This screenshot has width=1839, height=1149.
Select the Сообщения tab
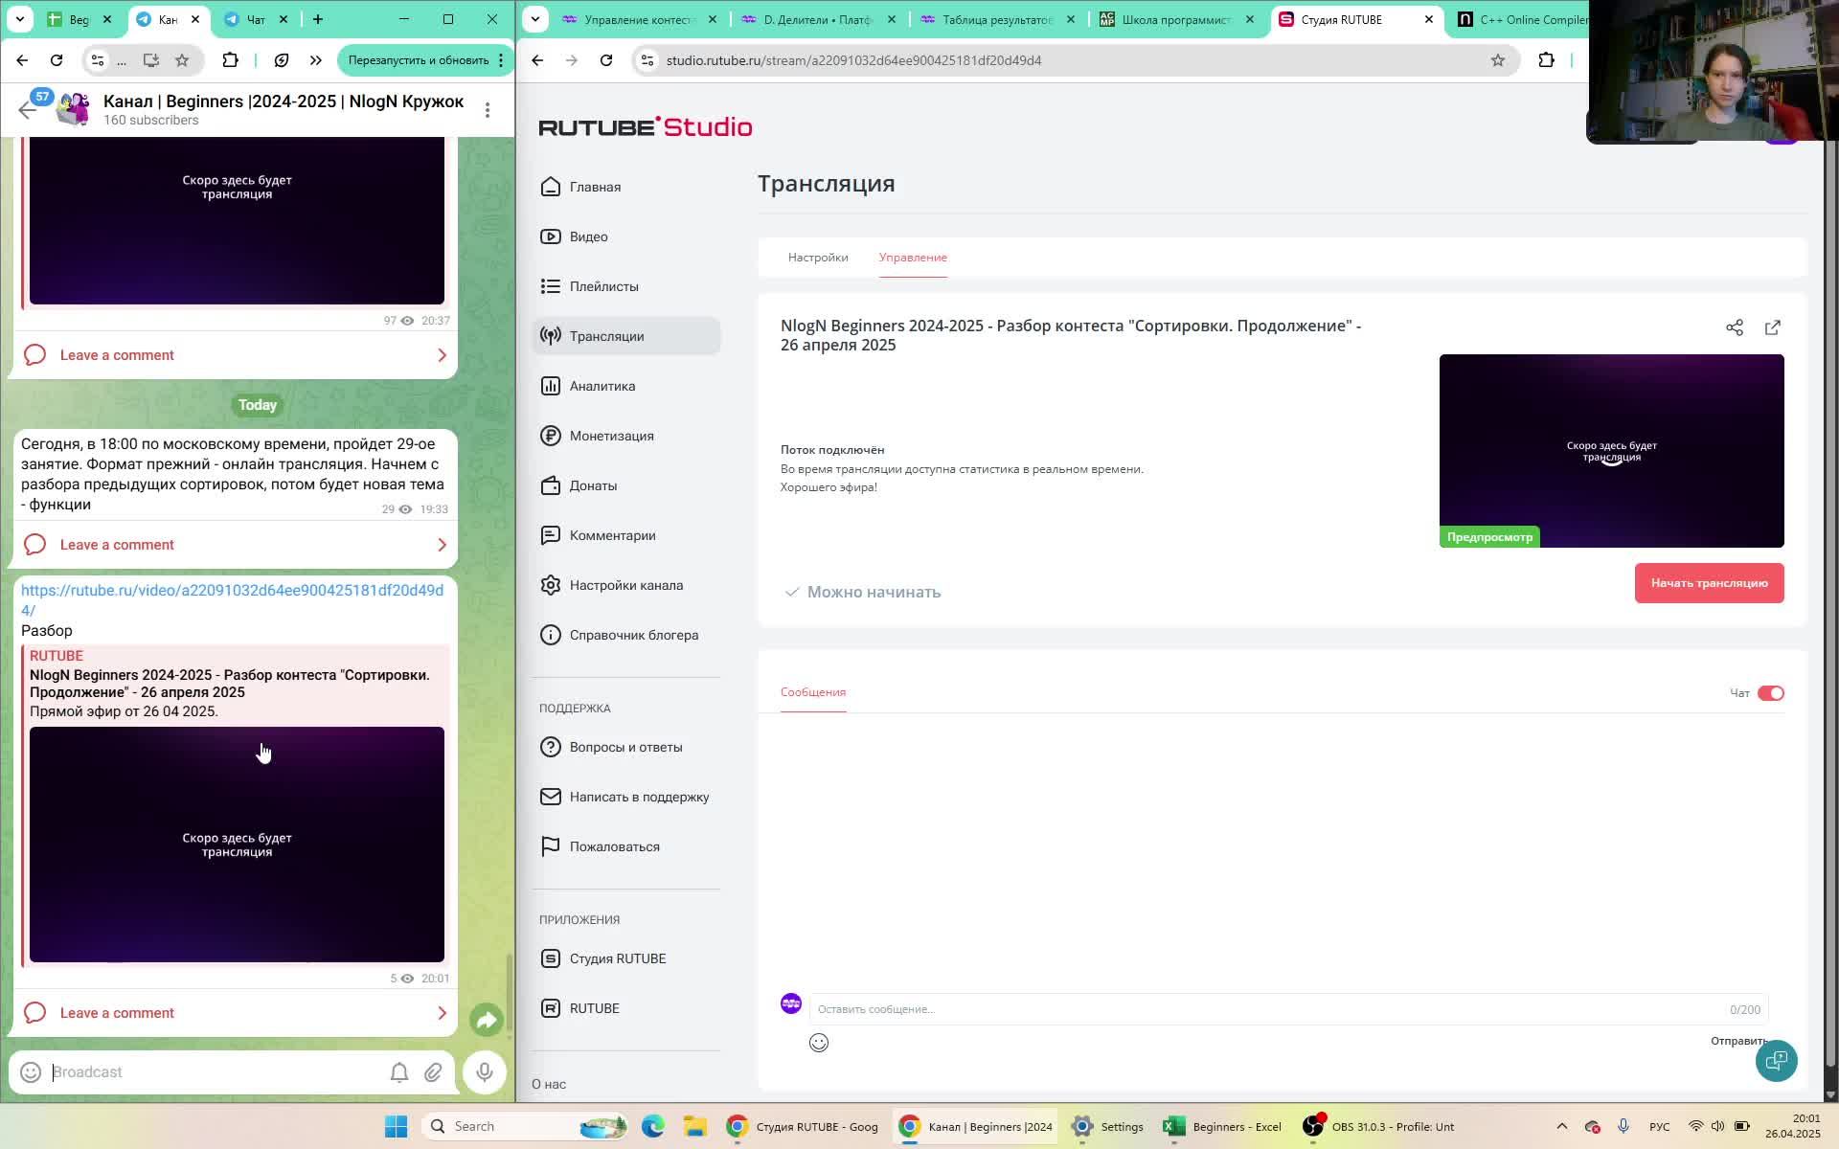click(812, 692)
